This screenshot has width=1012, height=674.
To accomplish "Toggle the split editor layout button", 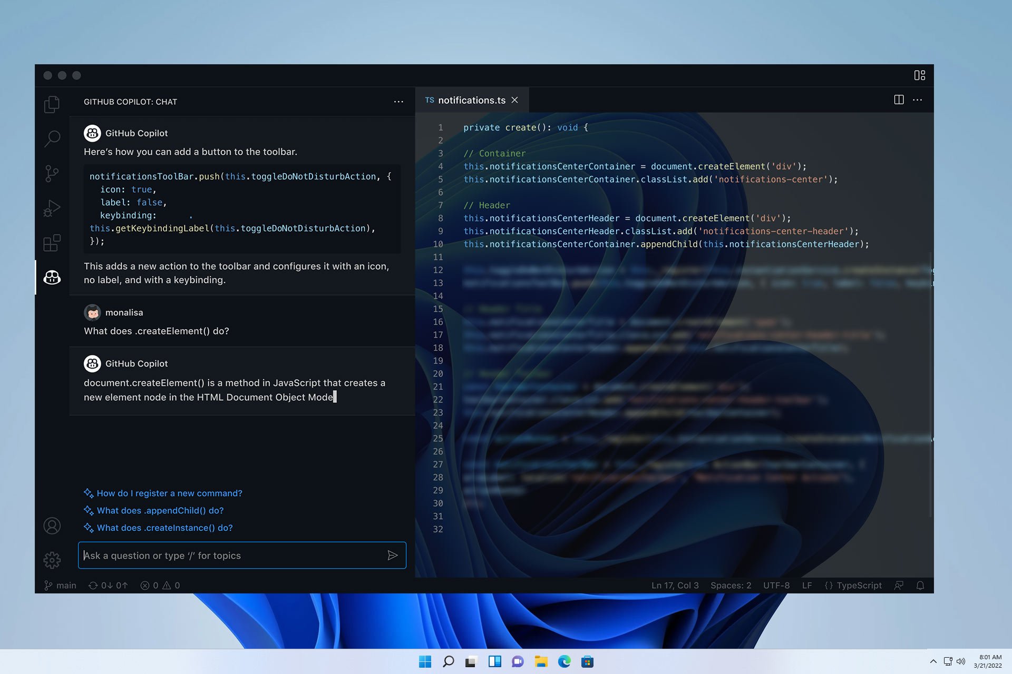I will pos(899,100).
